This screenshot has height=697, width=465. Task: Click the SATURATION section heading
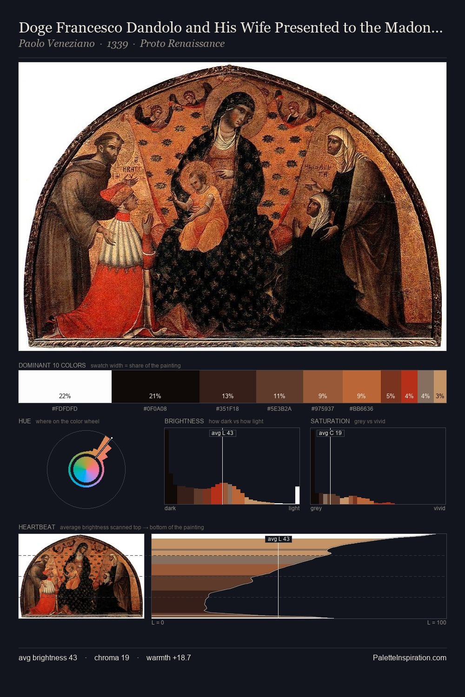point(330,421)
